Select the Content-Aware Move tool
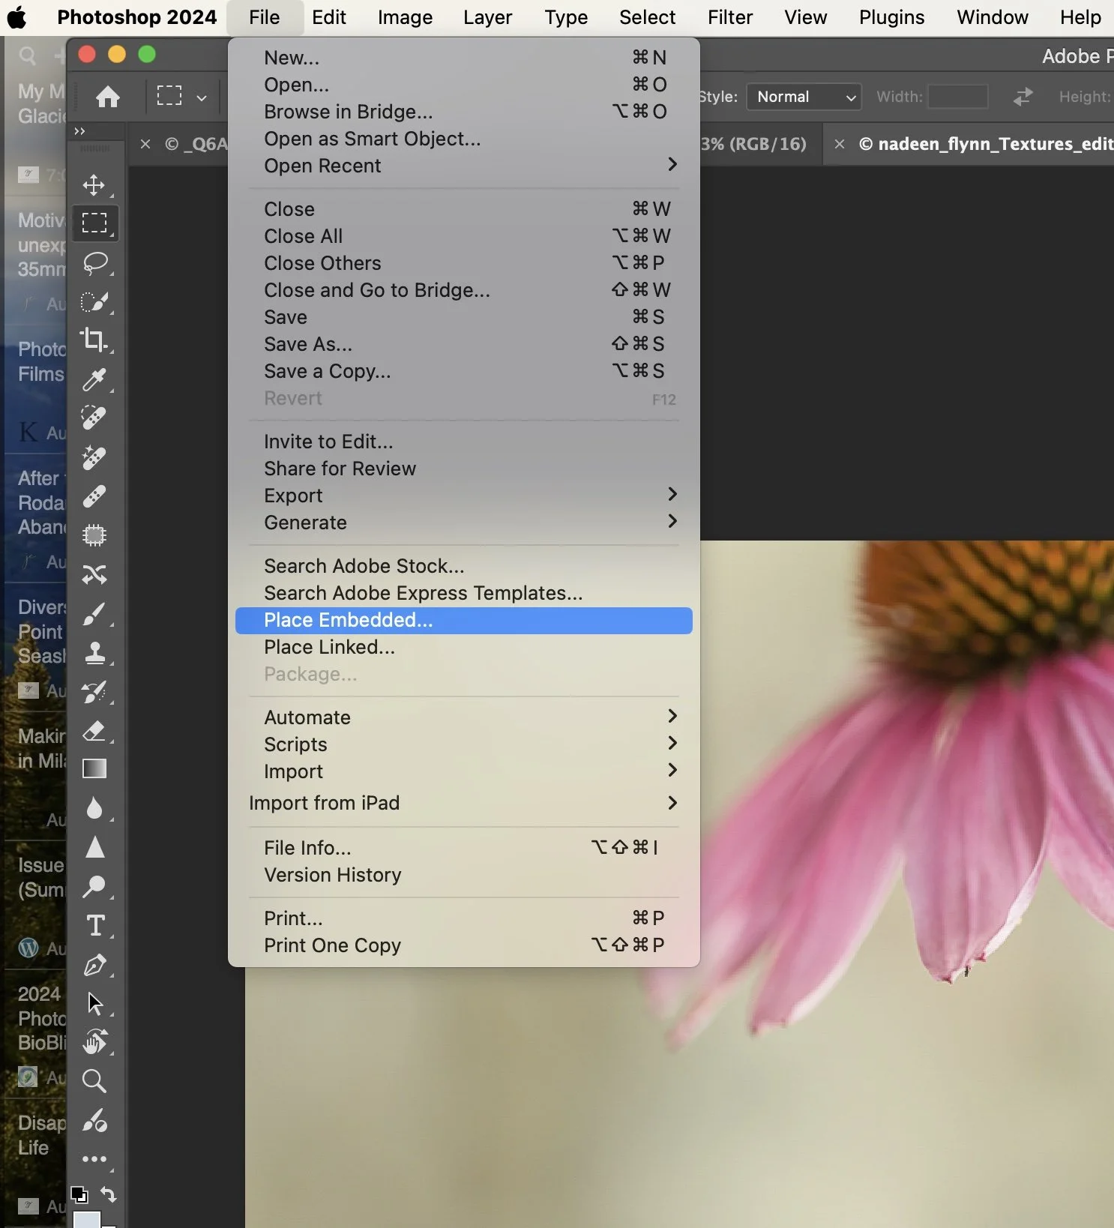Image resolution: width=1114 pixels, height=1228 pixels. [x=94, y=574]
